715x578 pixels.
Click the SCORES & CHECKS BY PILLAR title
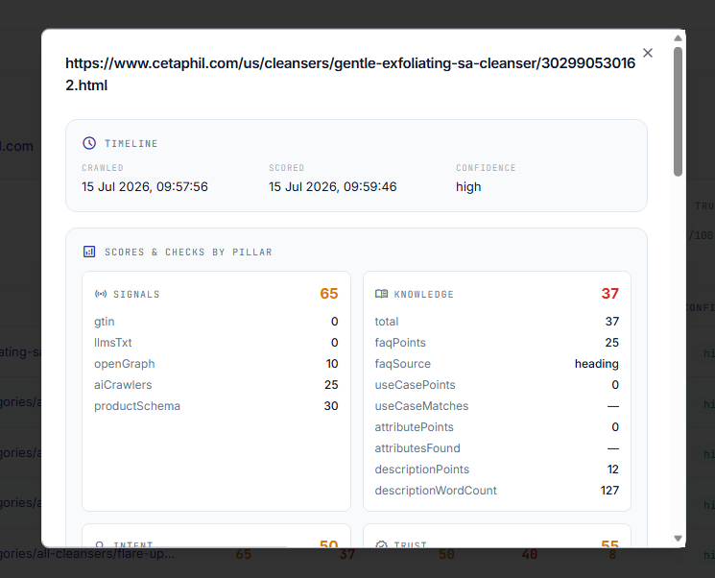(188, 253)
